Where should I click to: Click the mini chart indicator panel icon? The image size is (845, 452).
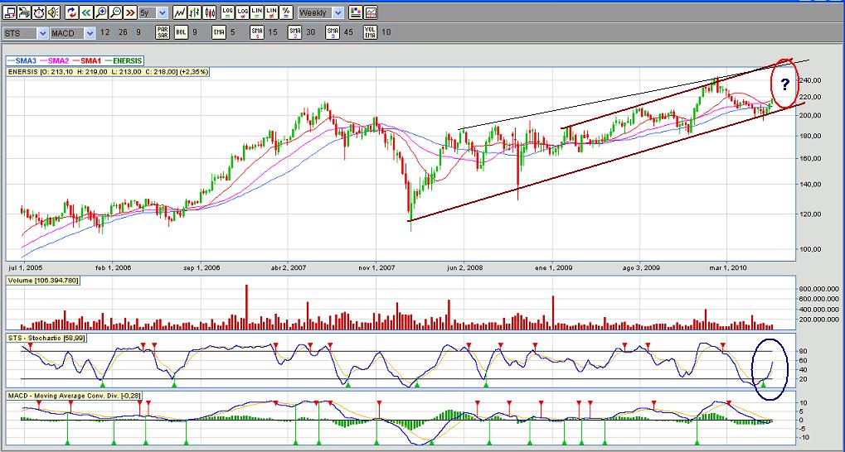coord(370,12)
